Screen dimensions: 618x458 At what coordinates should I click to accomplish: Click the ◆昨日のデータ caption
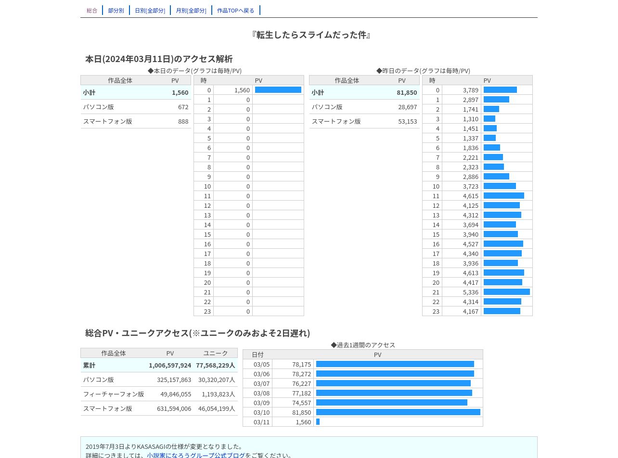423,71
